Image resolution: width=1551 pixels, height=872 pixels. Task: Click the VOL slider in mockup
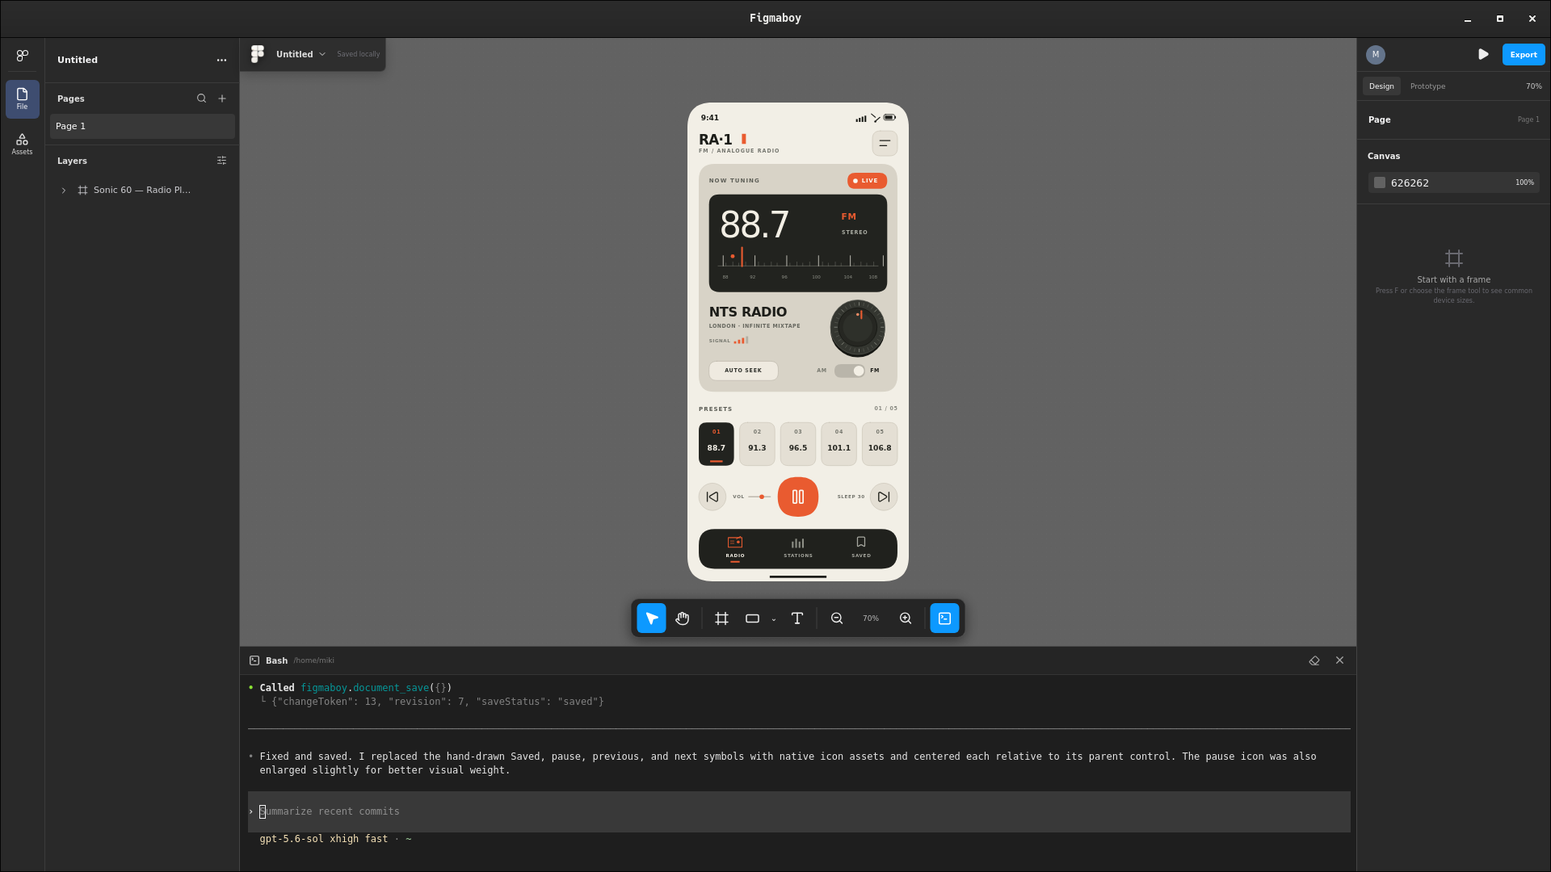coord(759,497)
